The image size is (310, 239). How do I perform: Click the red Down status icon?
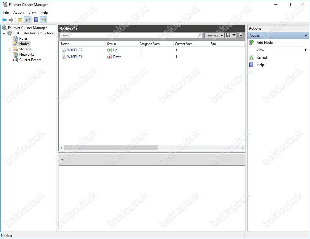tap(110, 57)
